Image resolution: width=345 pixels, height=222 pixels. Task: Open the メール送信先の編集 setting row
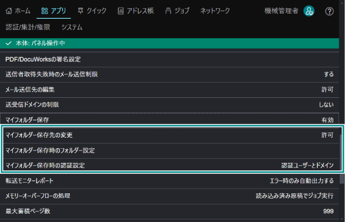point(170,90)
